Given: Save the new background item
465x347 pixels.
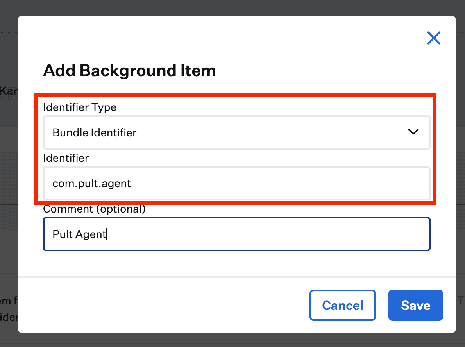Looking at the screenshot, I should point(415,305).
